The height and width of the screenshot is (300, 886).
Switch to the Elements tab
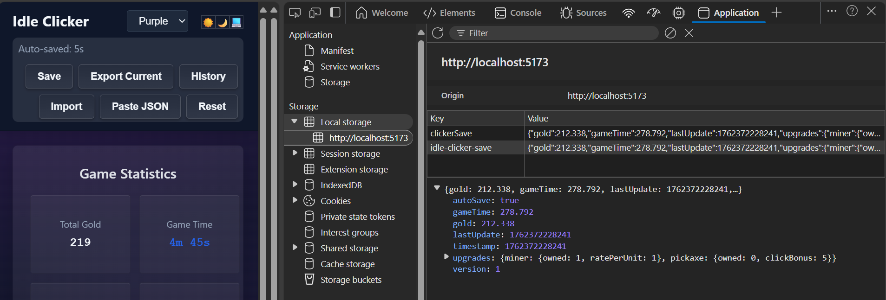pyautogui.click(x=449, y=13)
